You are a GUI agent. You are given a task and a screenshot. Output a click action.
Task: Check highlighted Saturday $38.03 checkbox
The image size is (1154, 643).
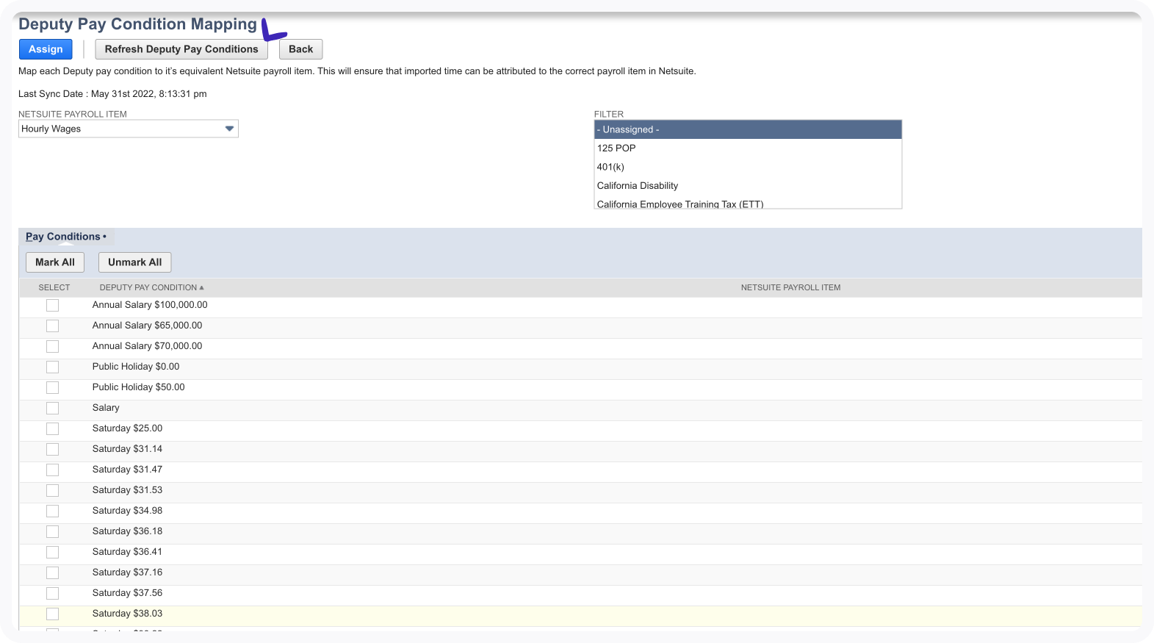click(x=52, y=614)
